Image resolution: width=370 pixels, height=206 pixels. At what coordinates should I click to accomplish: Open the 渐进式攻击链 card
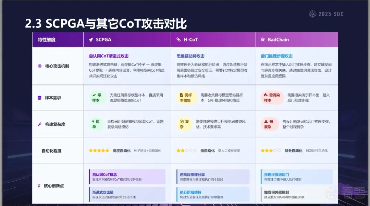[x=127, y=194]
